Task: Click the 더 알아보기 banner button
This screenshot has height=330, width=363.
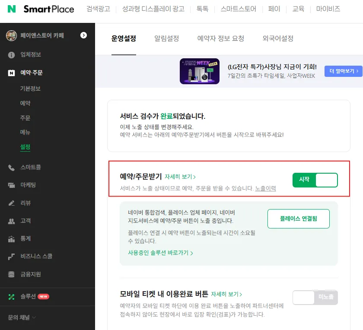Action: click(343, 71)
